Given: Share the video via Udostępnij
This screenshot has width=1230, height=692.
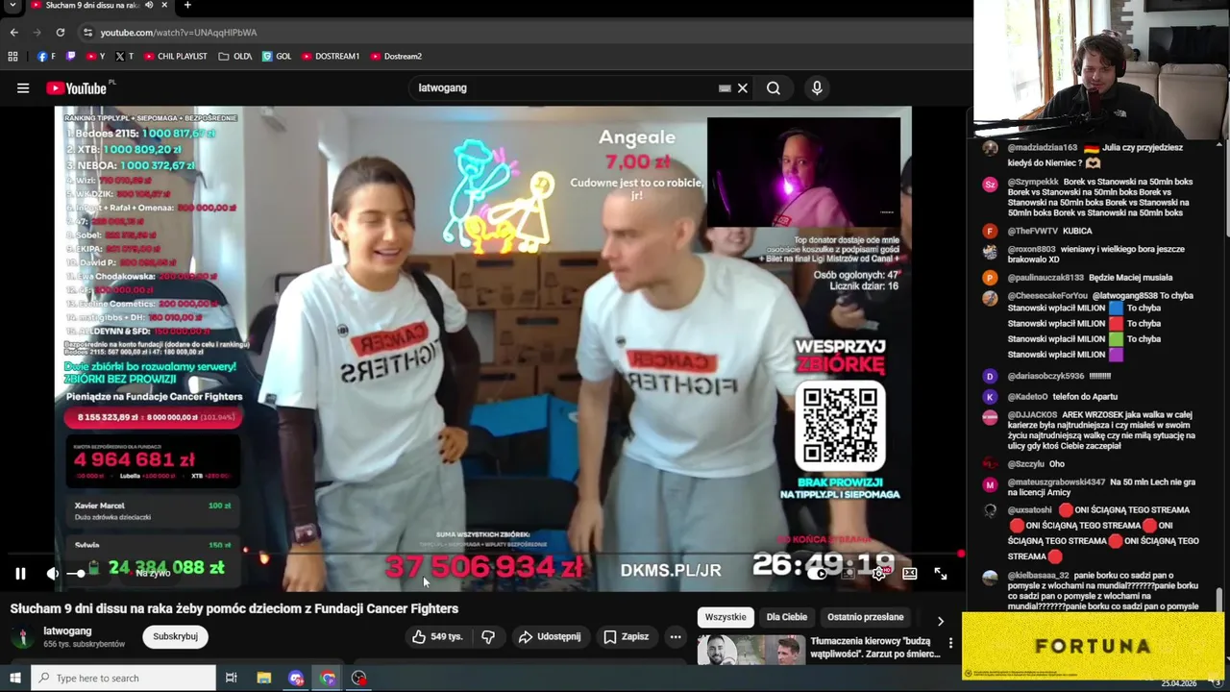Looking at the screenshot, I should [550, 637].
